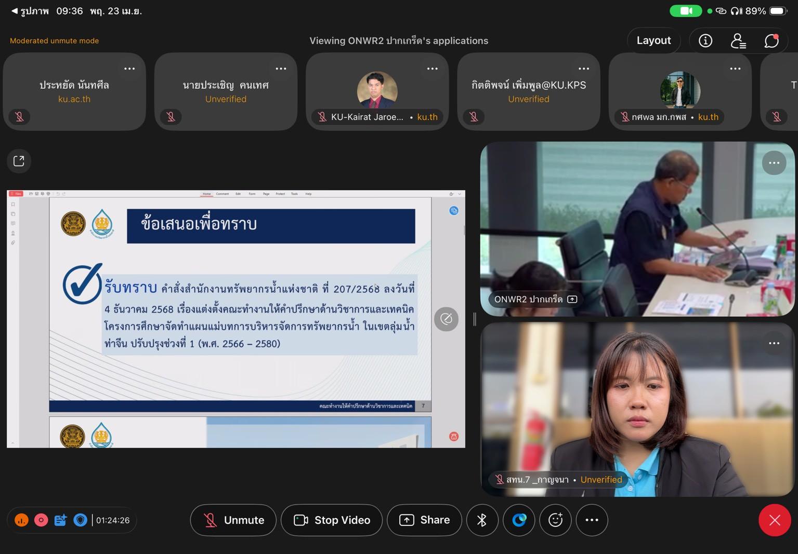
Task: Leave meeting with the red X button
Action: (x=774, y=520)
